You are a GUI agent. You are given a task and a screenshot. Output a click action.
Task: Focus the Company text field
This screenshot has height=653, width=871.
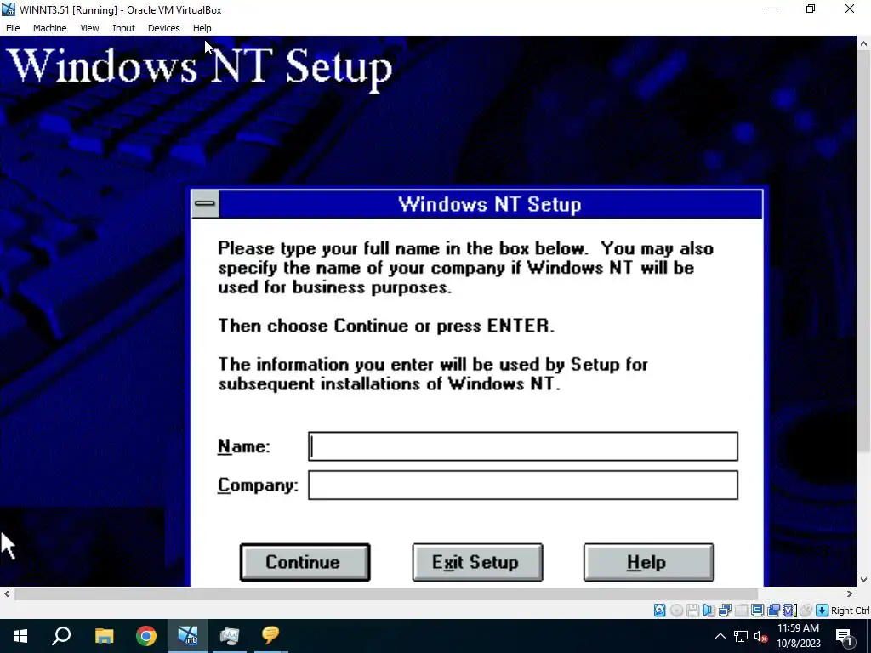[x=523, y=485]
